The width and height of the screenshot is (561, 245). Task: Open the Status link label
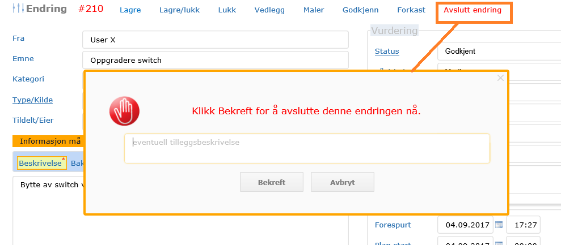(387, 51)
